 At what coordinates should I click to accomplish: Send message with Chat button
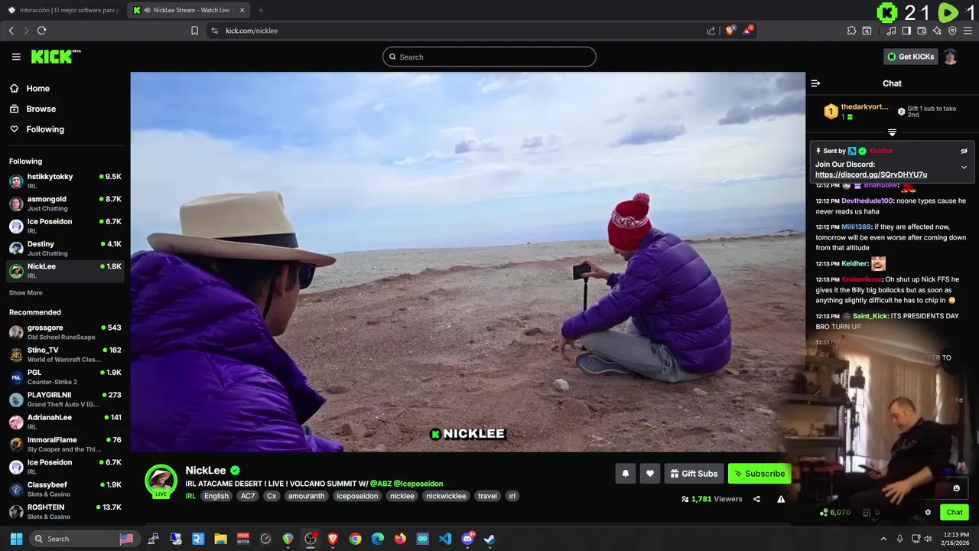pyautogui.click(x=955, y=513)
